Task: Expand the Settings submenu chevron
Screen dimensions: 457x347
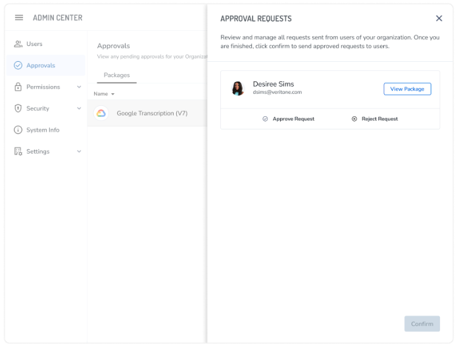Action: [x=79, y=151]
